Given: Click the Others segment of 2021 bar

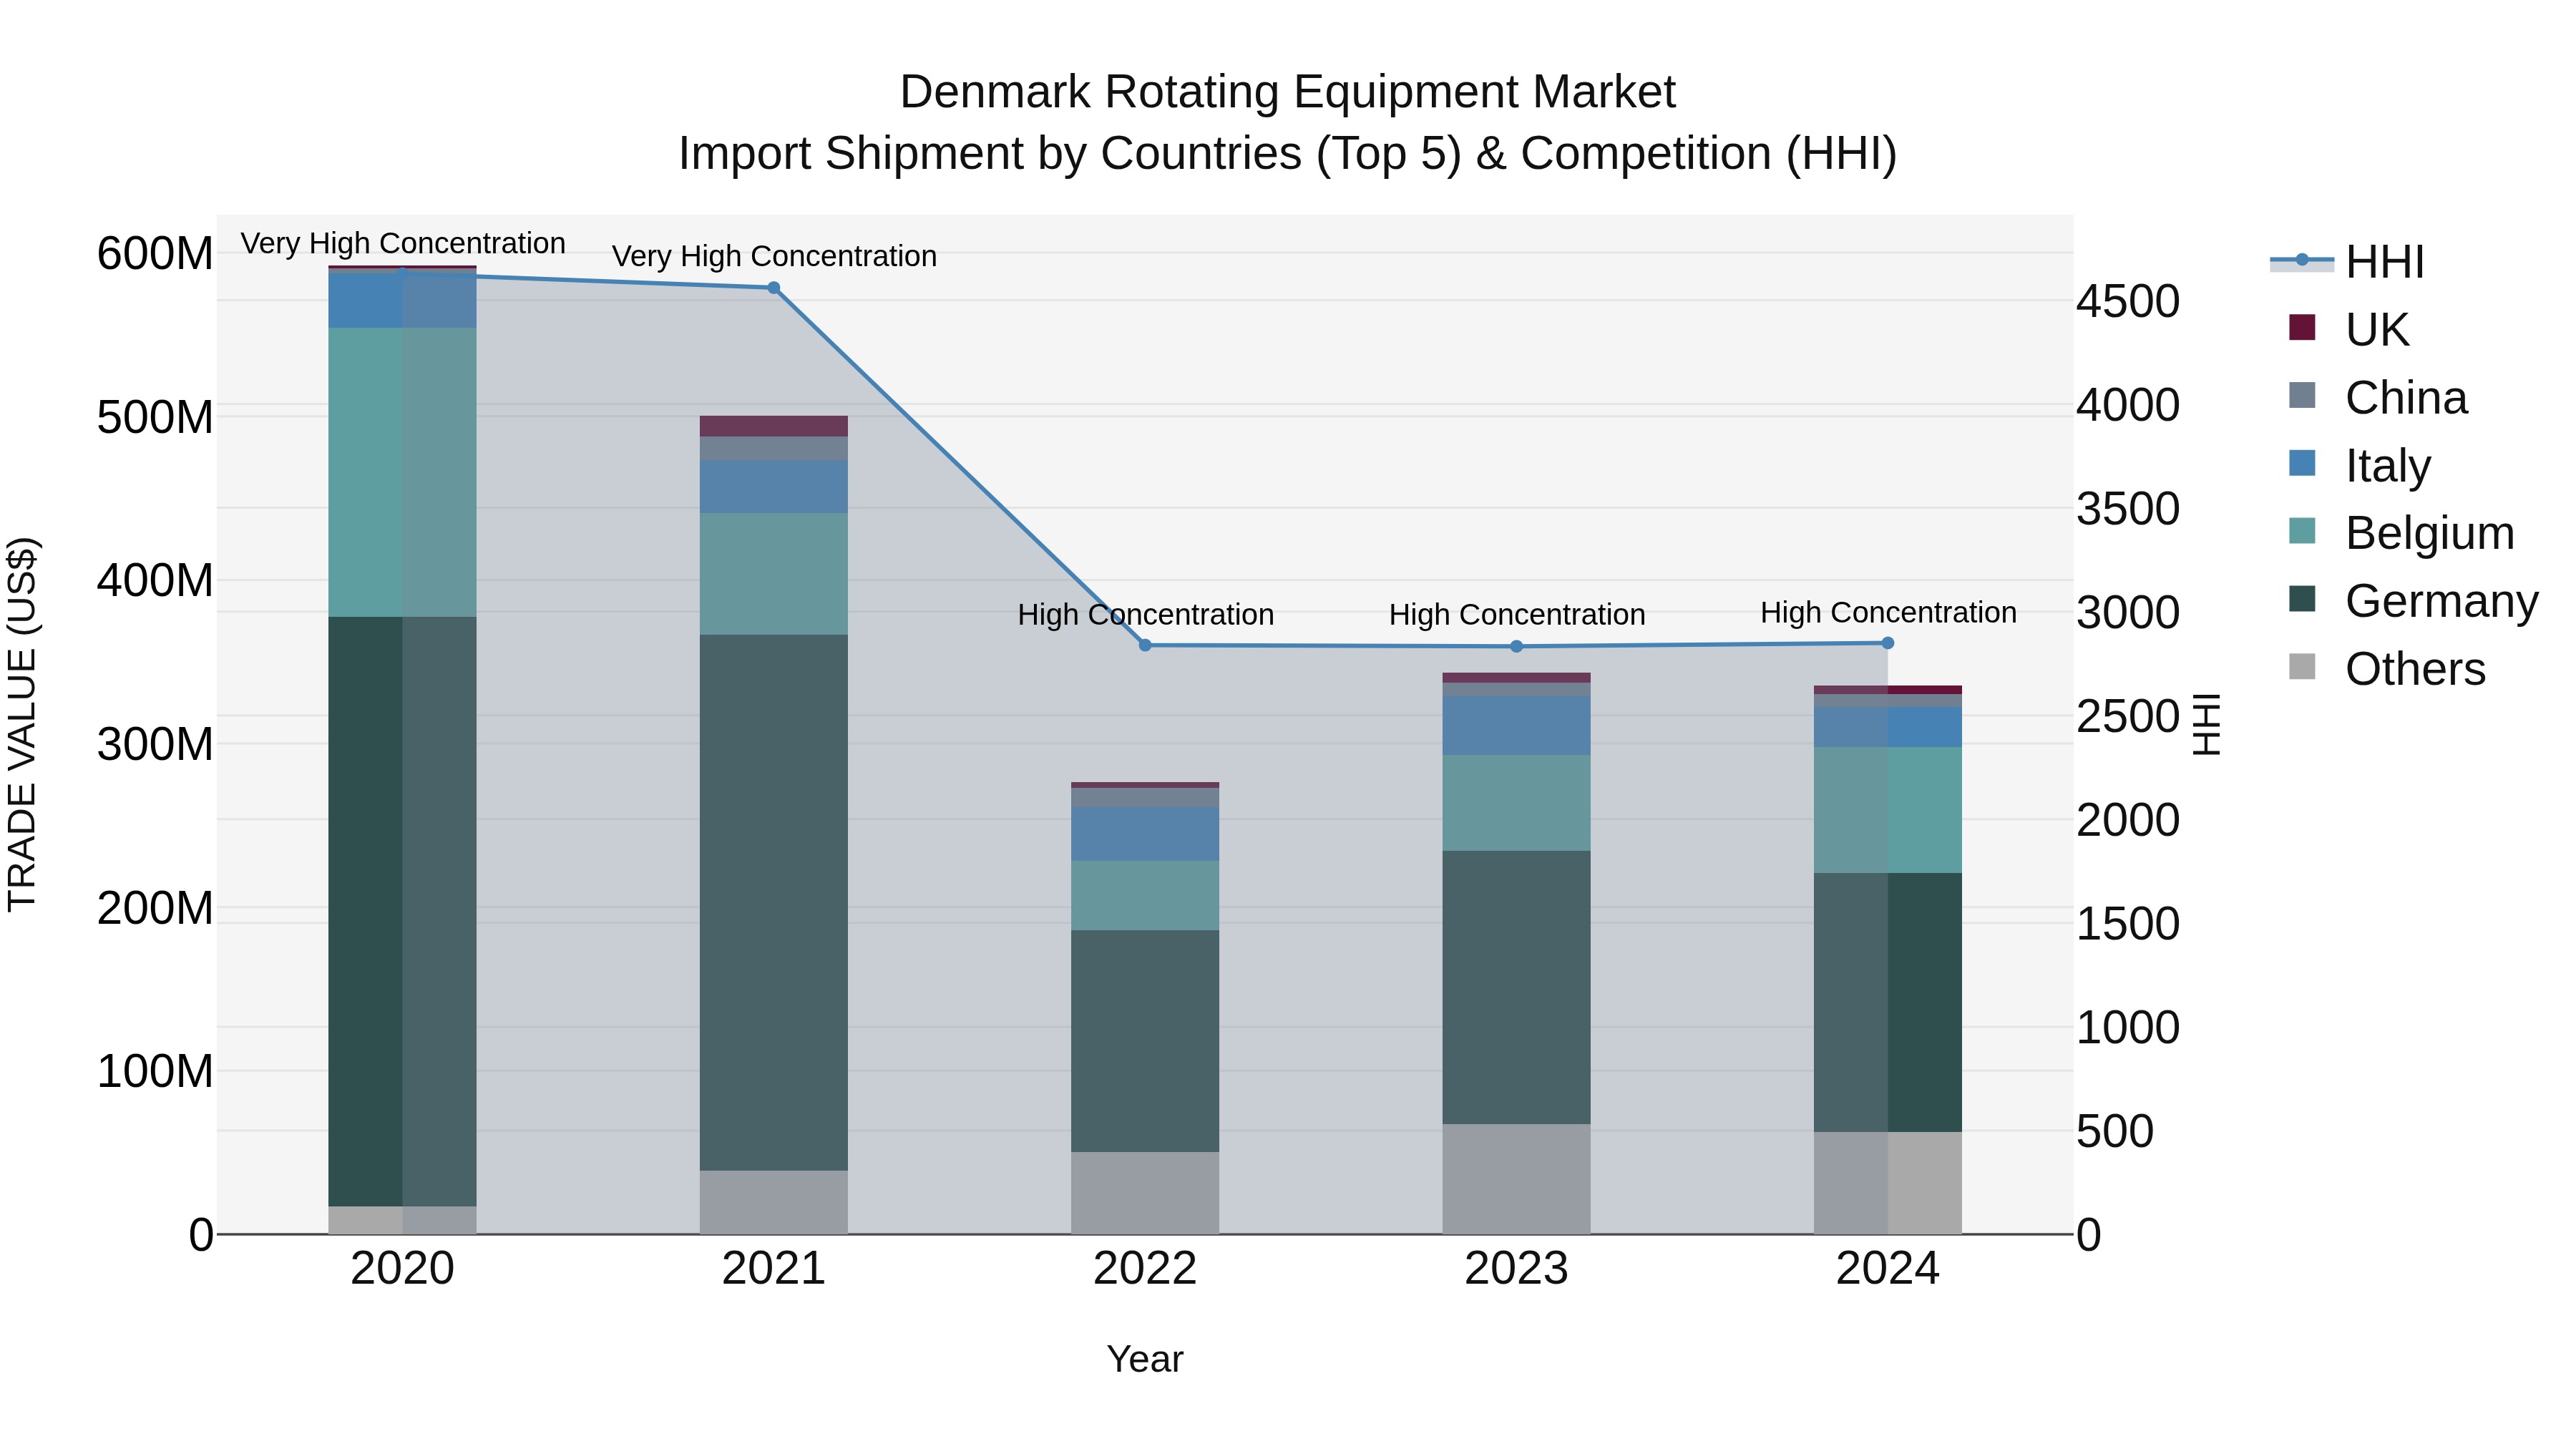Looking at the screenshot, I should pos(773,1202).
